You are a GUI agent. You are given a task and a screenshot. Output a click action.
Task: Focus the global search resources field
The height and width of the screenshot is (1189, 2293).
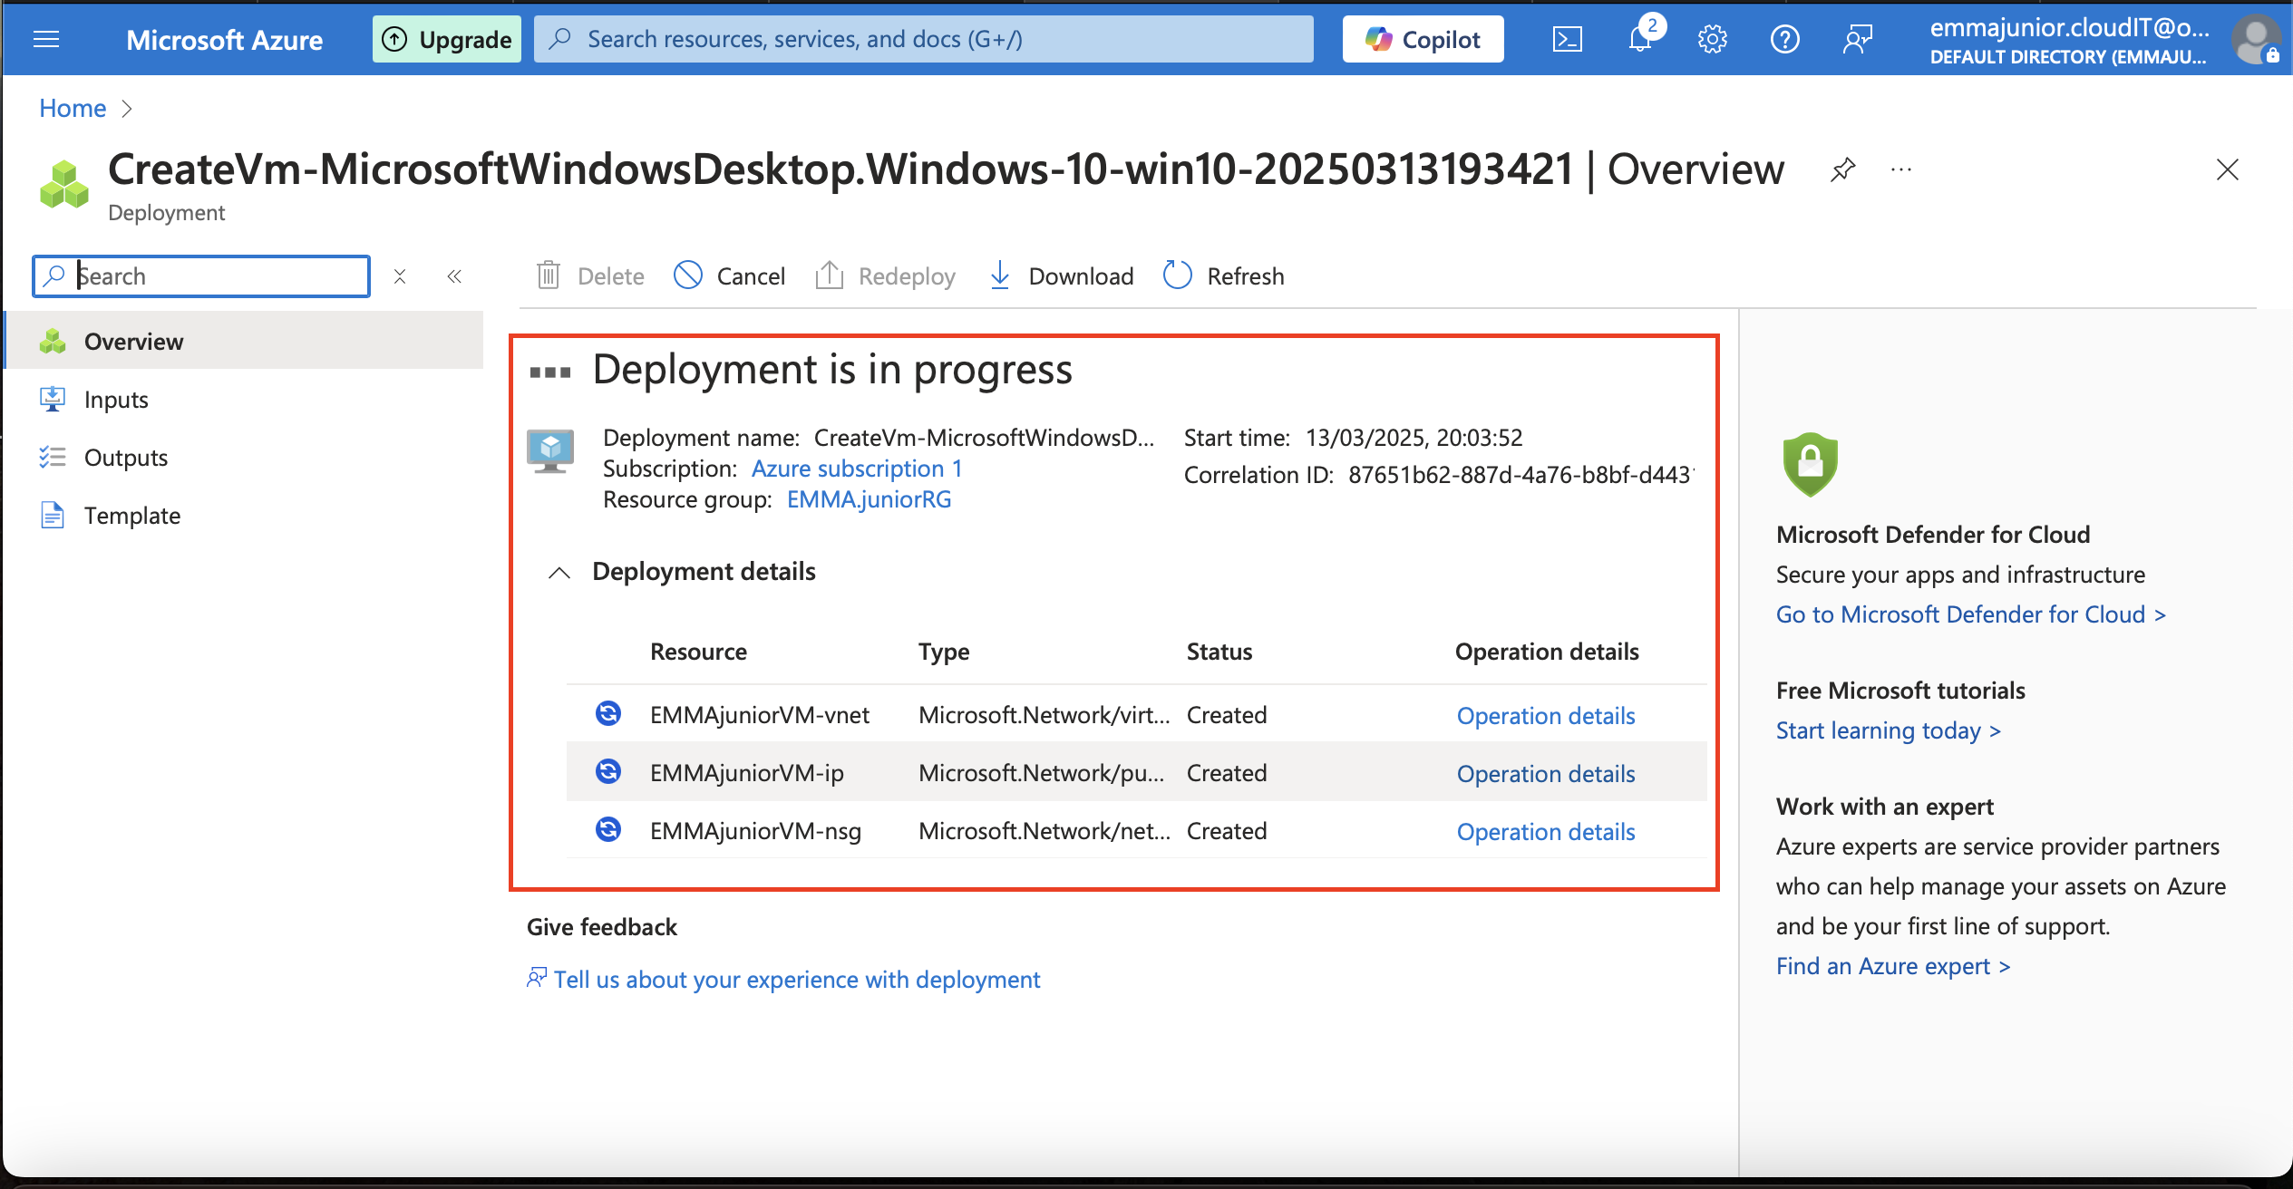coord(923,39)
